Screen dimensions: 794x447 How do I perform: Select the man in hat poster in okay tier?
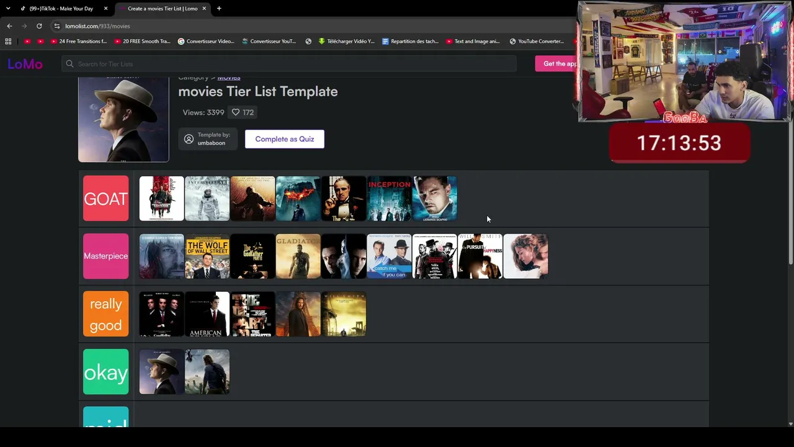pyautogui.click(x=162, y=372)
